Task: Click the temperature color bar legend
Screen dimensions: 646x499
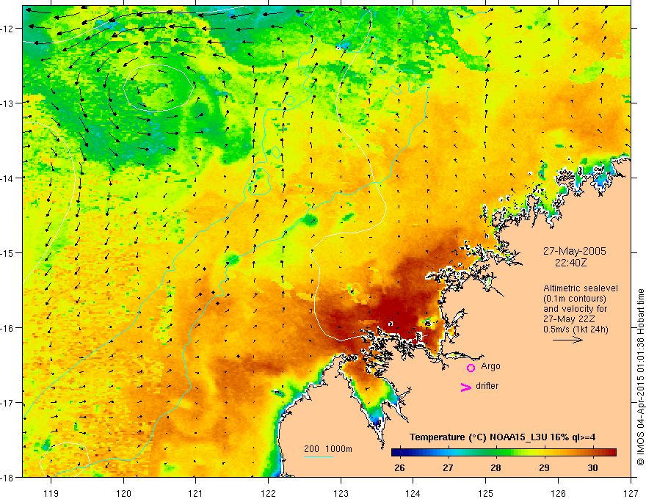Action: (x=504, y=453)
